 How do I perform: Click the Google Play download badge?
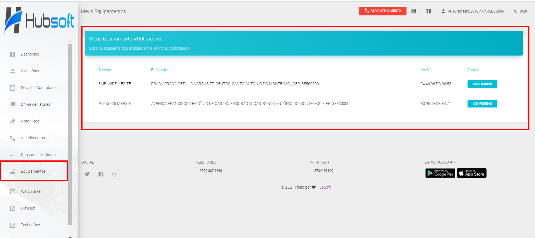440,173
